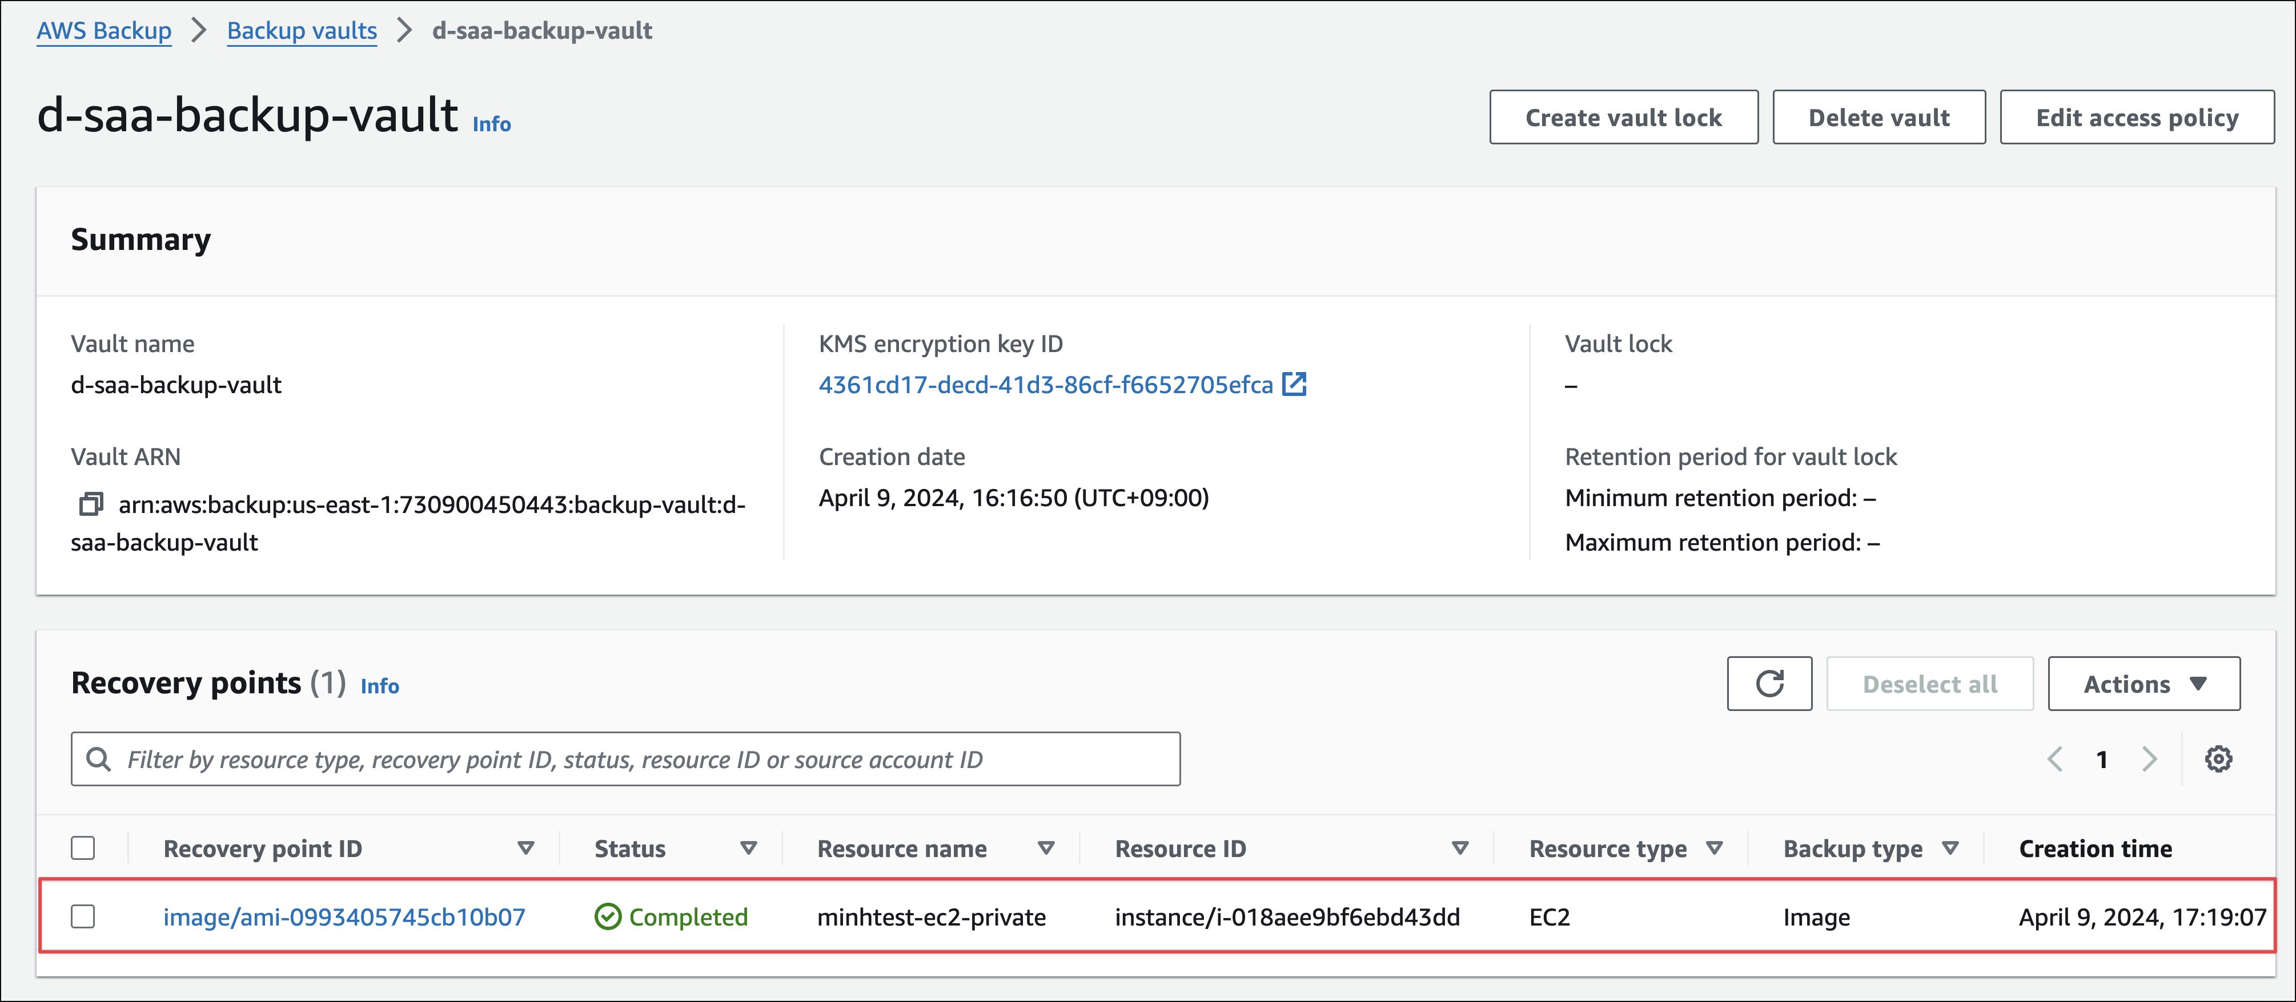Sort by Resource type column arrow

tap(1714, 848)
